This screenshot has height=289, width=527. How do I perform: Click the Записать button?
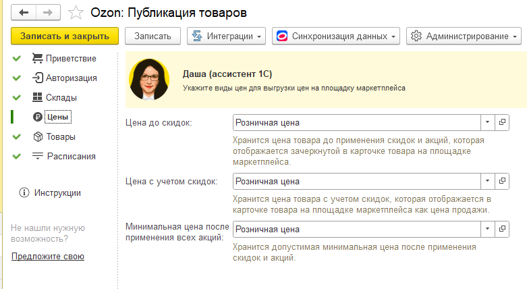pos(153,36)
